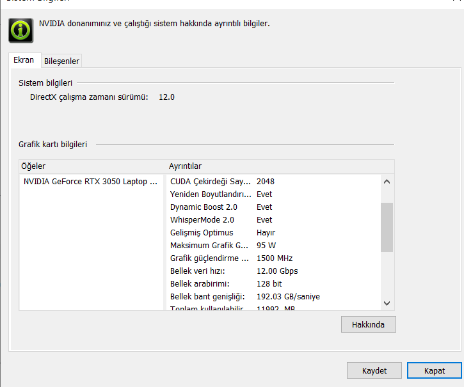The height and width of the screenshot is (387, 464).
Task: Click the 192.03 GB/saniye value
Action: pos(288,296)
